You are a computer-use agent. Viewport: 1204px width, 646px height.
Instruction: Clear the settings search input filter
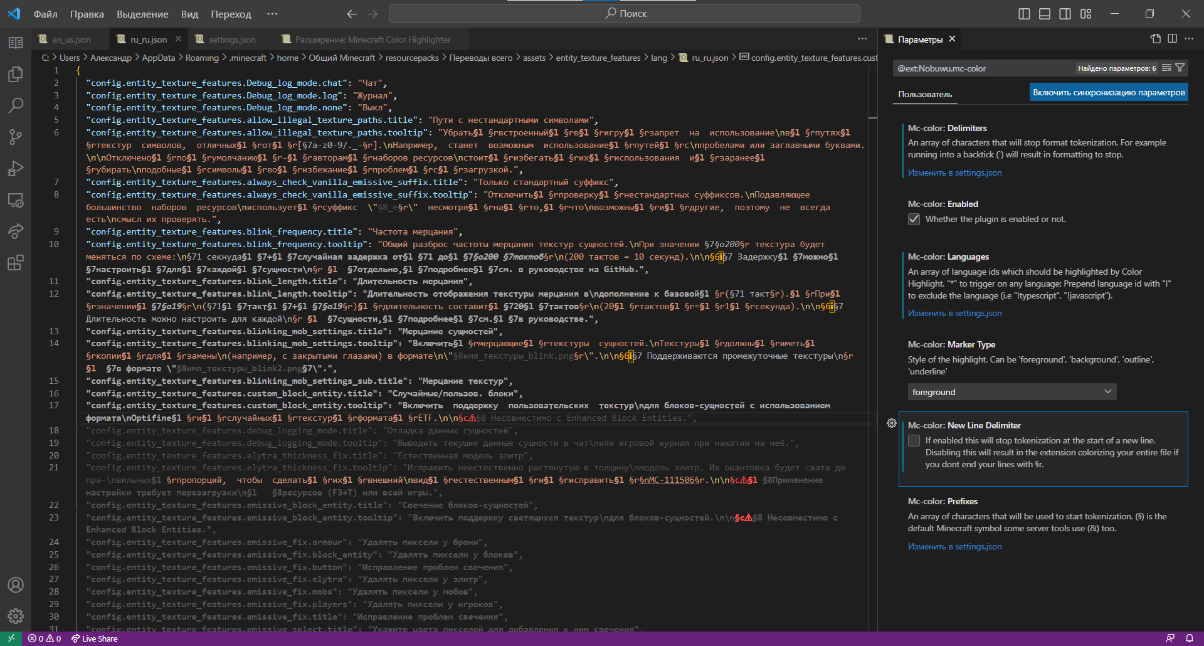click(1166, 68)
